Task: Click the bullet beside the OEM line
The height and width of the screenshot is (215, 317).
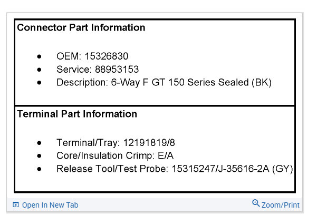Action: (x=39, y=56)
